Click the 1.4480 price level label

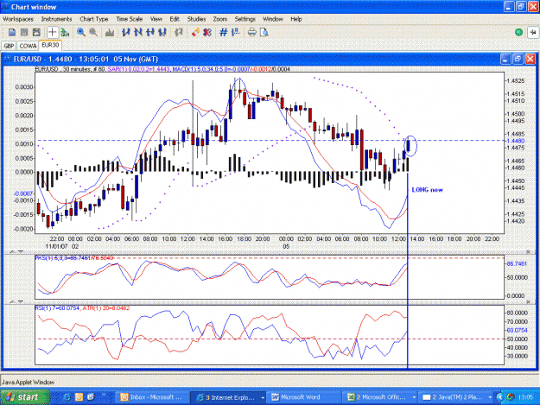click(x=516, y=141)
